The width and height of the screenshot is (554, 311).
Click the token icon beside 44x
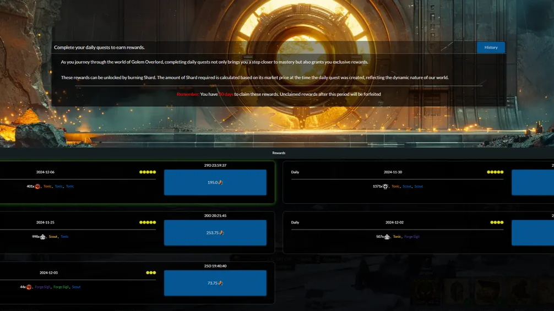(x=29, y=287)
